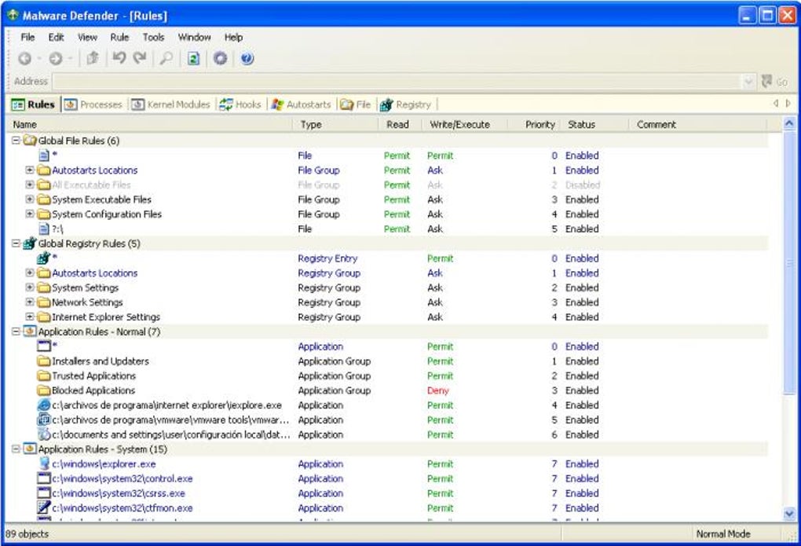Image resolution: width=801 pixels, height=546 pixels.
Task: Expand the Network Settings registry group
Action: click(30, 302)
